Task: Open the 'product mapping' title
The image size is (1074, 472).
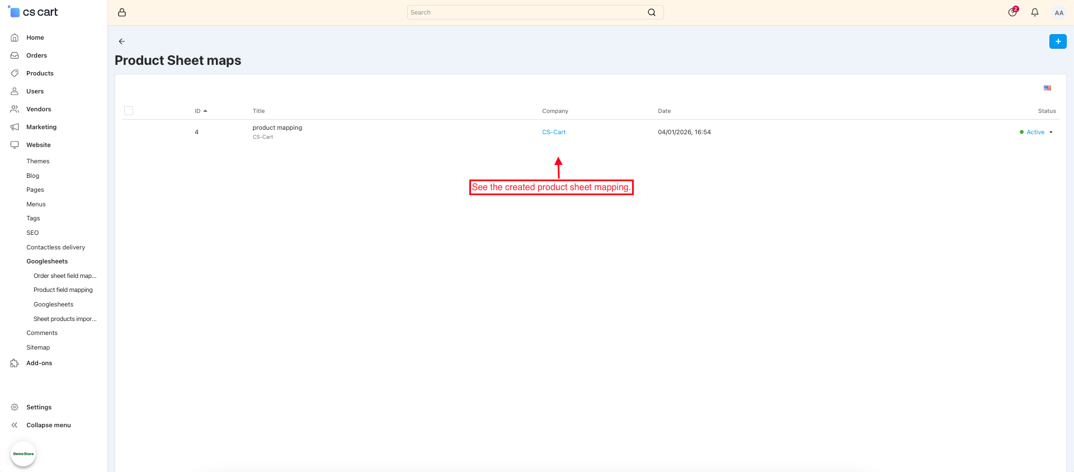Action: [277, 128]
